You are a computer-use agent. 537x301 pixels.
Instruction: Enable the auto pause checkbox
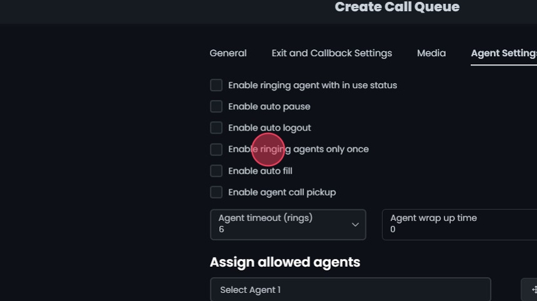coord(216,106)
